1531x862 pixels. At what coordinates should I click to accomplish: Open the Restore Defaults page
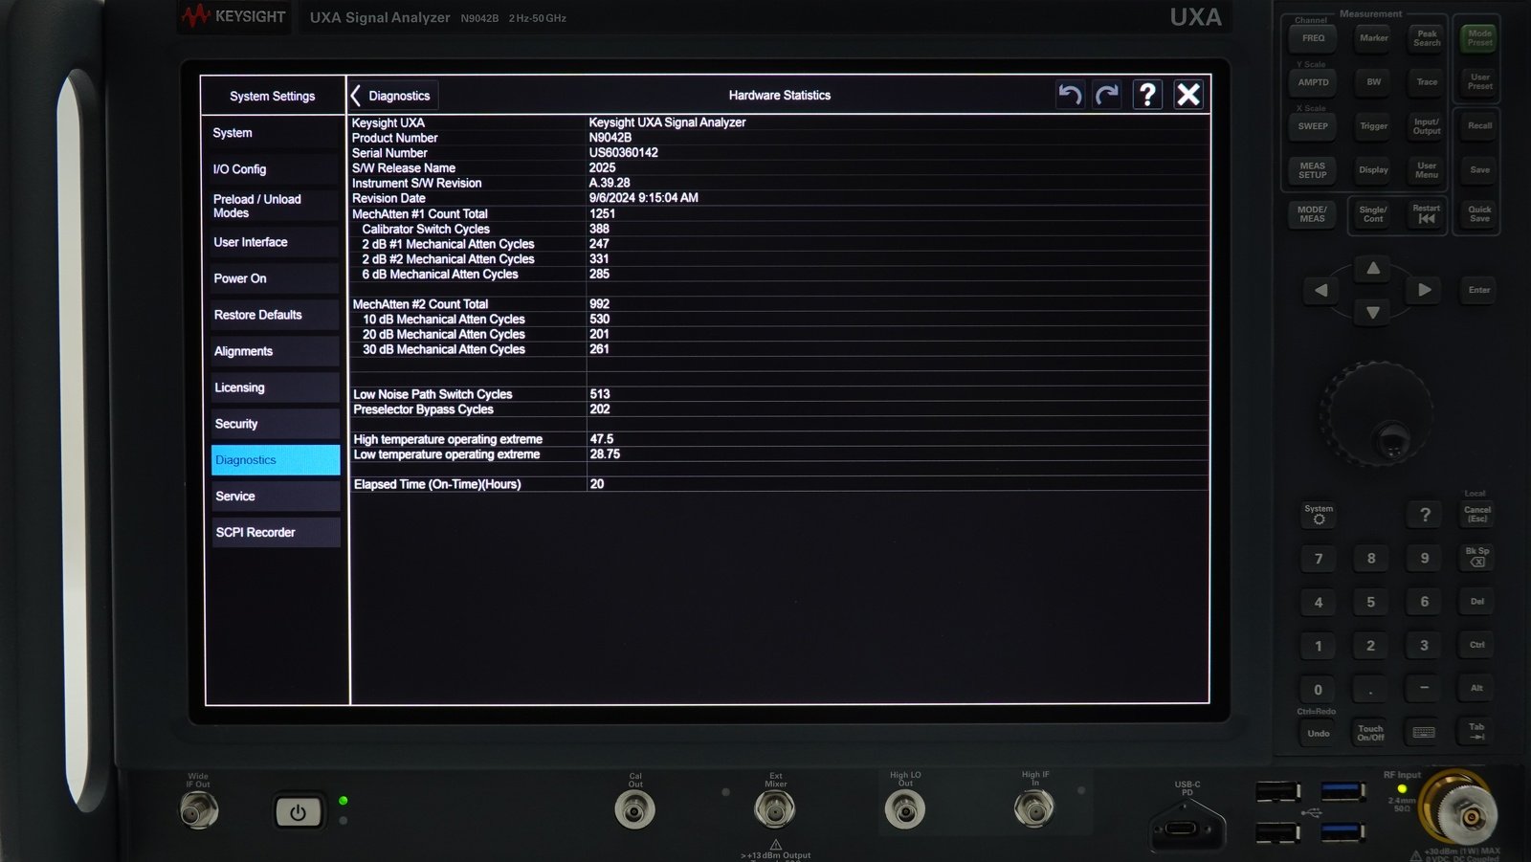pyautogui.click(x=276, y=315)
